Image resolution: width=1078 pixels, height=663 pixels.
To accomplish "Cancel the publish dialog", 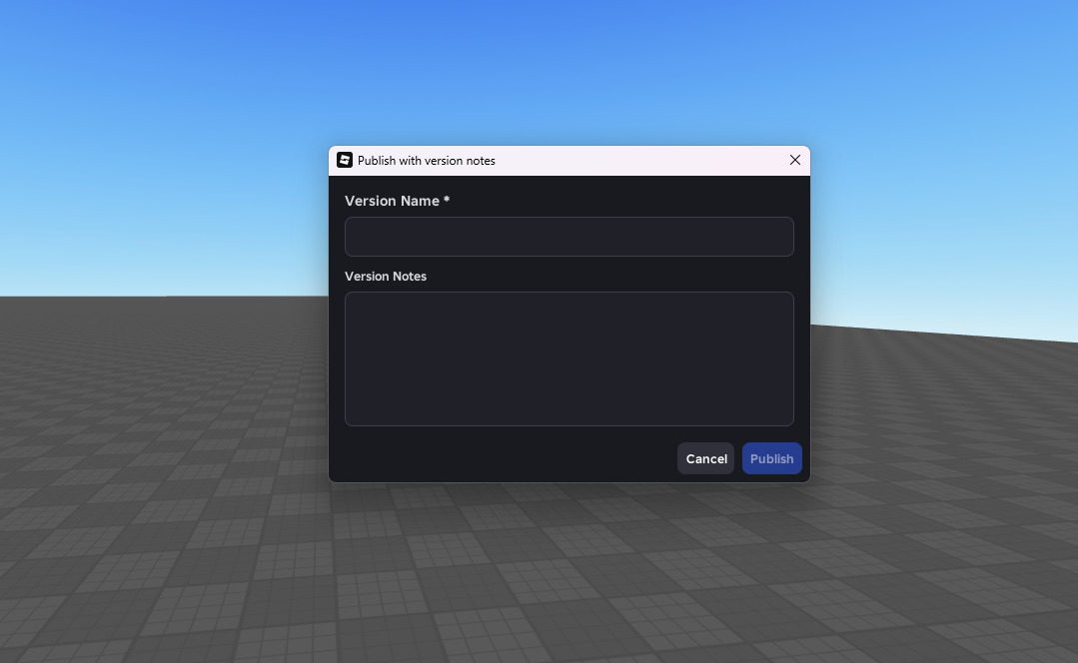I will pos(706,458).
